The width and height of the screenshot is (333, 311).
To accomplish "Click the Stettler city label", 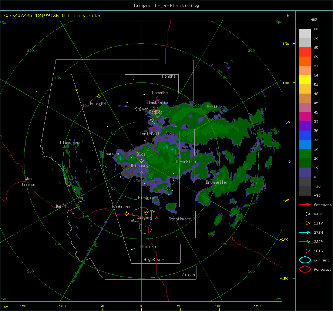I will click(x=216, y=107).
